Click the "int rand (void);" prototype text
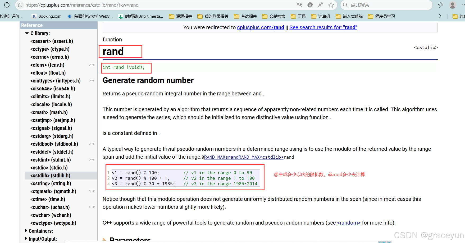This screenshot has height=243, width=465. pyautogui.click(x=124, y=67)
